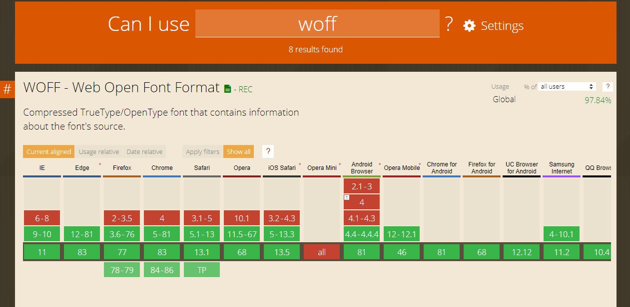The image size is (630, 307).
Task: Click the current IE 11 cell
Action: click(x=42, y=252)
